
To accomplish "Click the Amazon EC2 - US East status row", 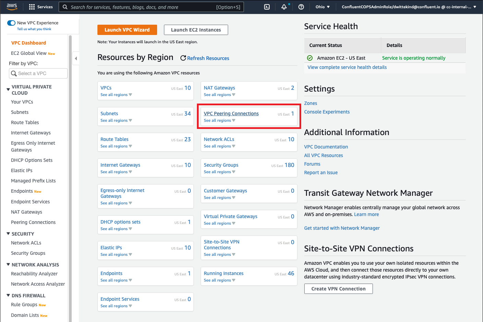I will (385, 58).
